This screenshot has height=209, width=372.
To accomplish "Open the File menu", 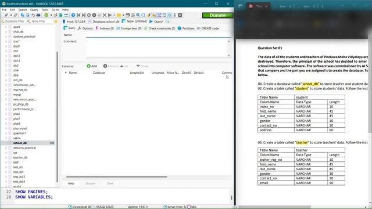I will [4, 10].
